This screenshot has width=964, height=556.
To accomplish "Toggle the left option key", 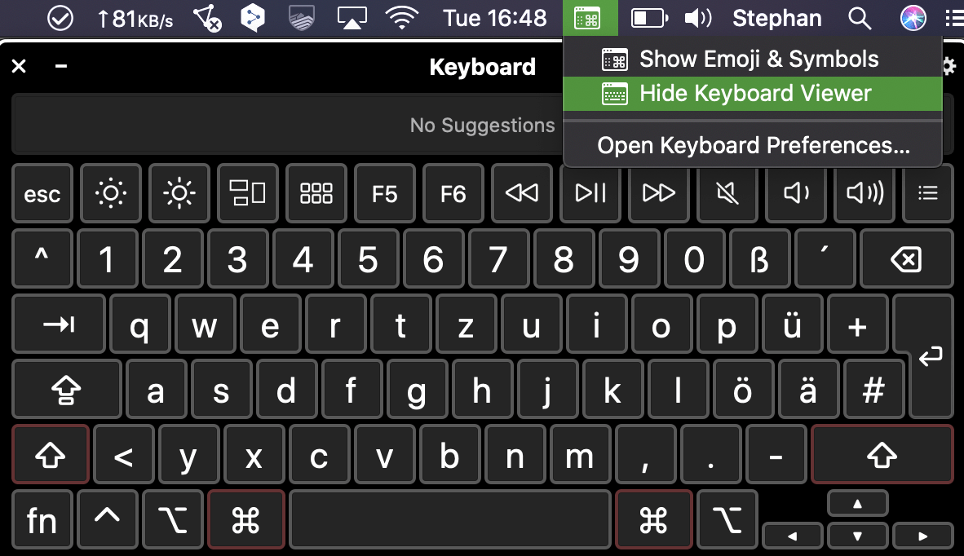I will (x=173, y=520).
